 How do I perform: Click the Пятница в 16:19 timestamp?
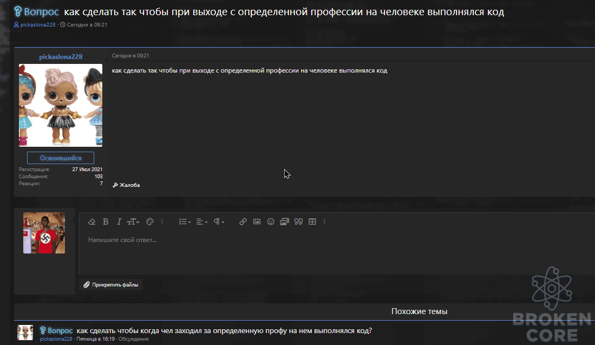point(95,339)
